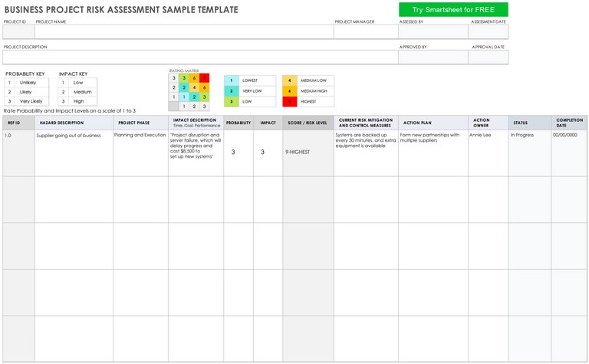Click the Project Phase column header

[141, 123]
